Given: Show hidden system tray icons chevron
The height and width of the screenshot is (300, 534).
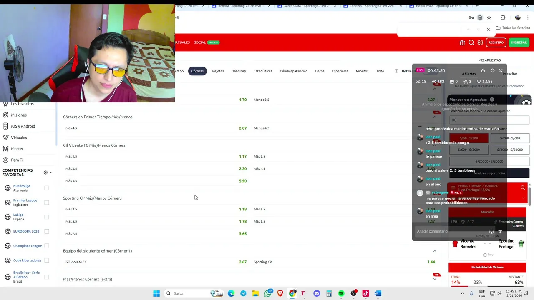Looking at the screenshot, I should coord(463,293).
